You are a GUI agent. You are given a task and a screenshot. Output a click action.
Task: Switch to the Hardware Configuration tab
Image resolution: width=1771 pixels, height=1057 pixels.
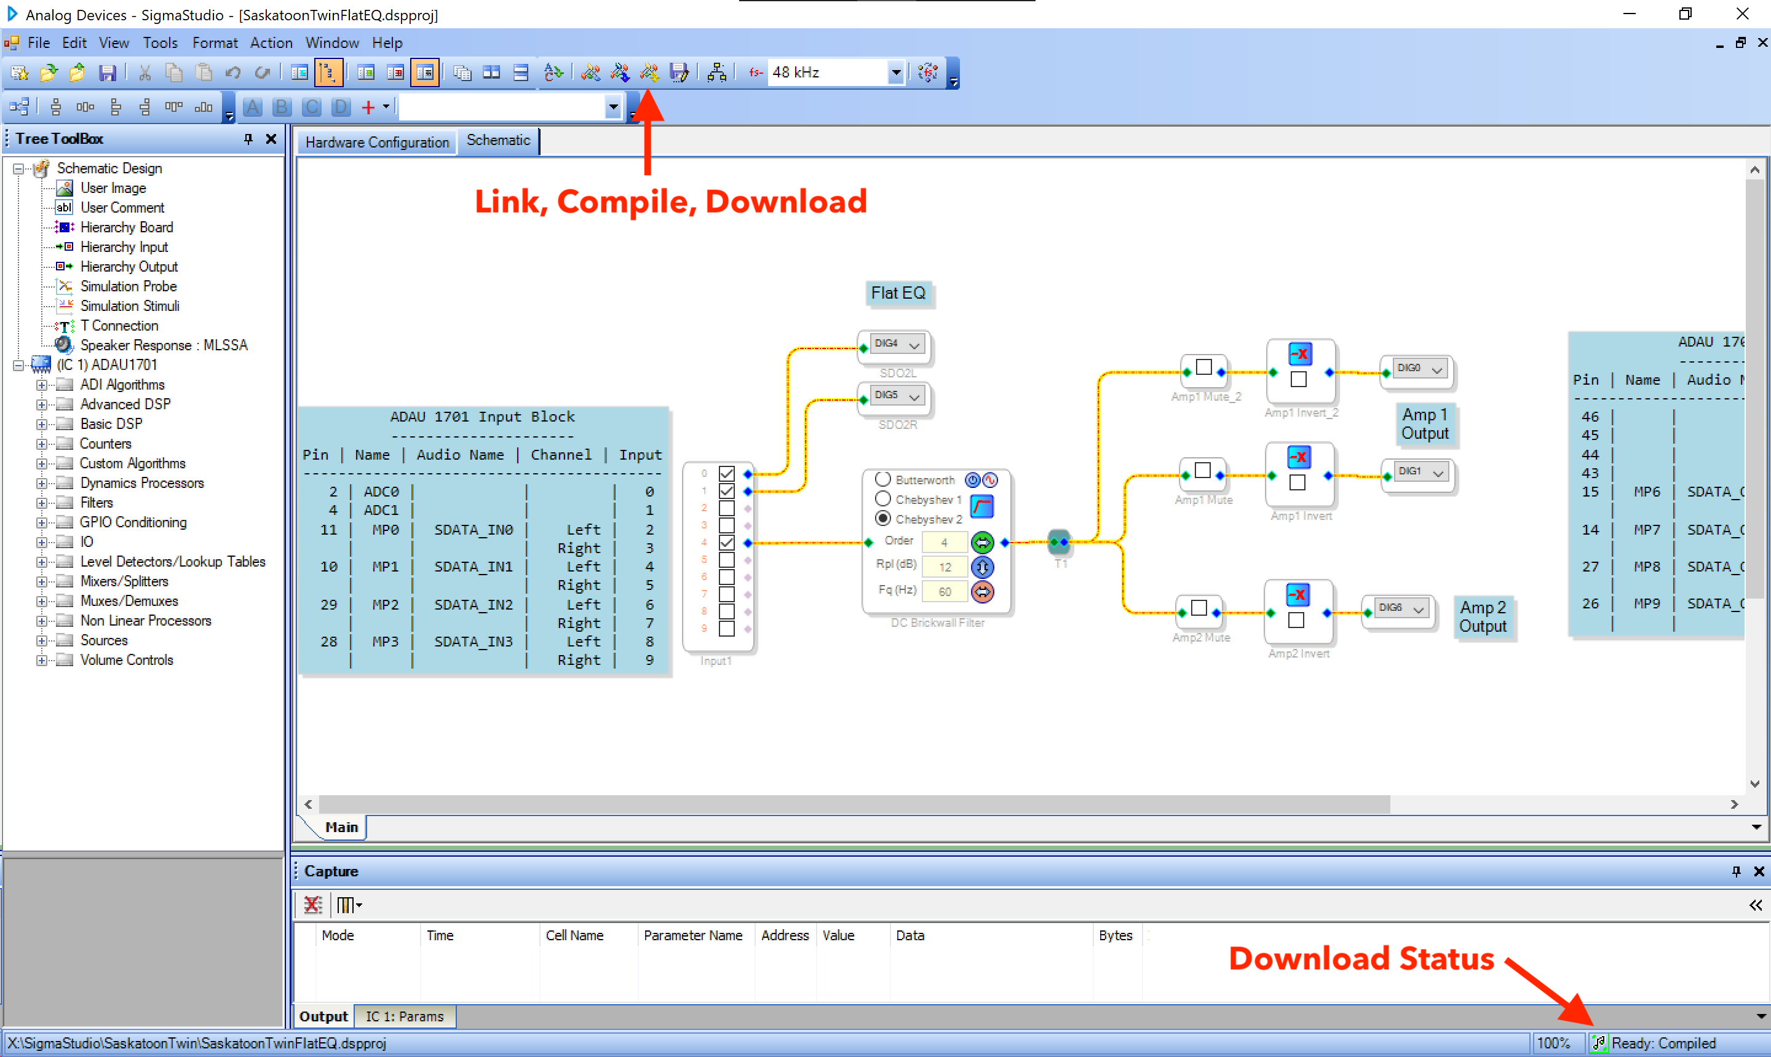pos(377,142)
